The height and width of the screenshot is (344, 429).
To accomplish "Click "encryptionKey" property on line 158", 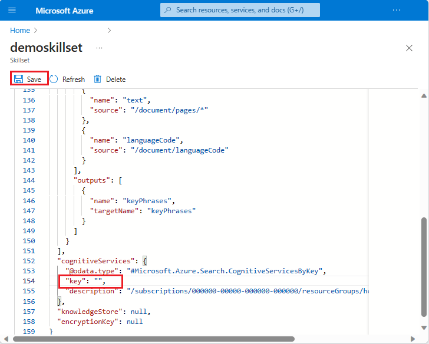I will [88, 322].
